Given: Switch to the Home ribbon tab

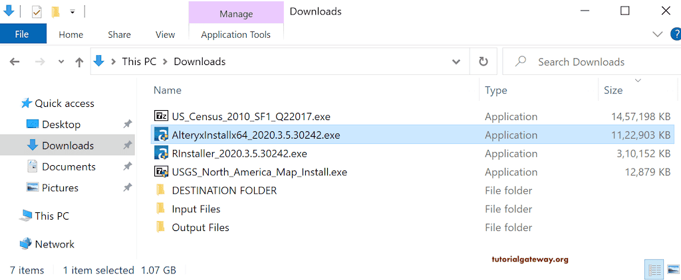Looking at the screenshot, I should point(70,35).
